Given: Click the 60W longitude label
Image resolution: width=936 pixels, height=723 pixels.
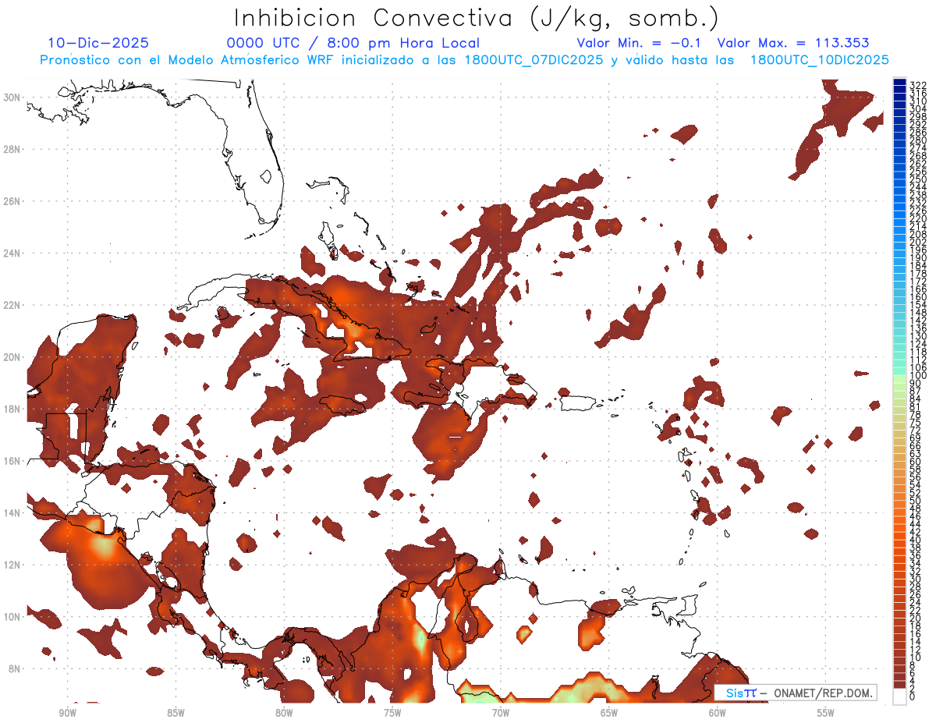Looking at the screenshot, I should pos(718,713).
